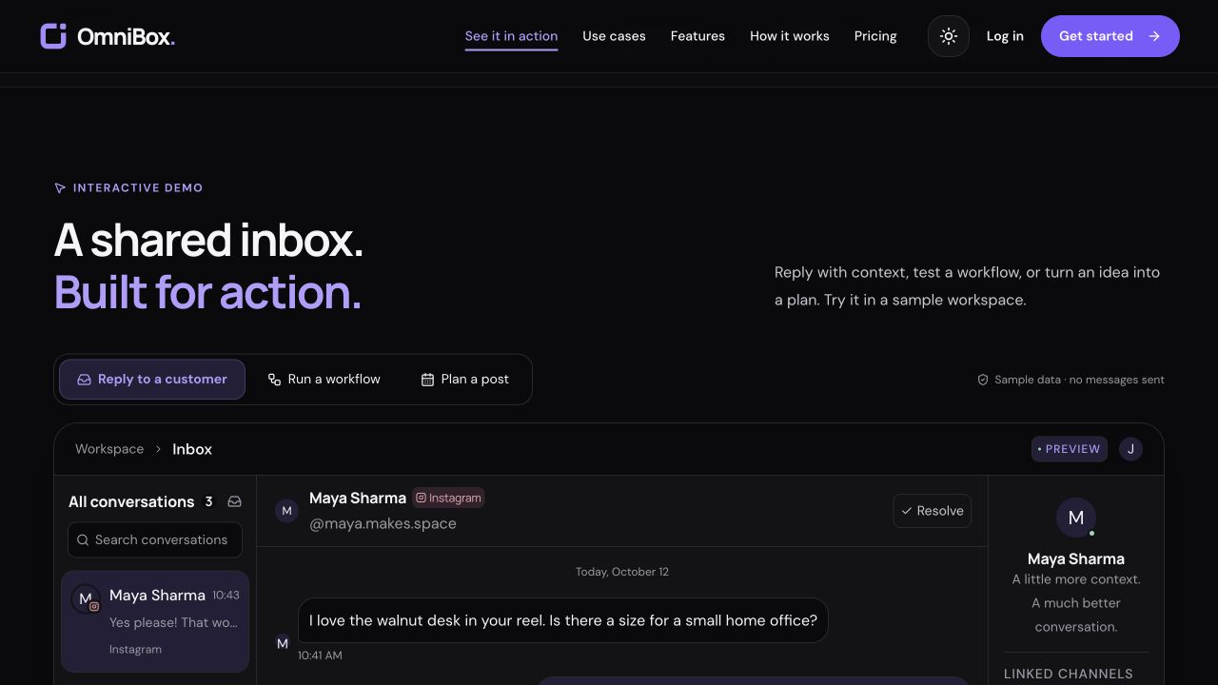
Task: Click the Log in link
Action: [x=1005, y=36]
